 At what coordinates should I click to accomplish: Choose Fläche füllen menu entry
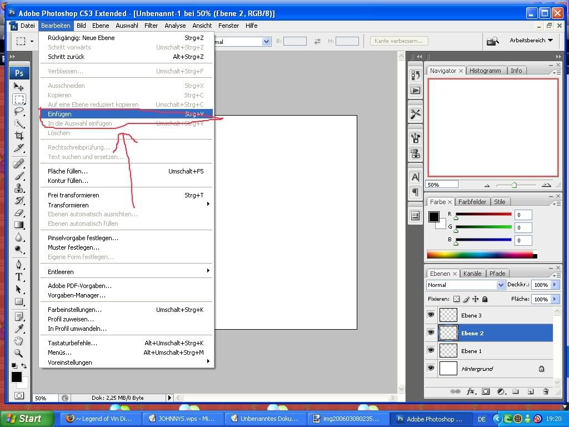pos(126,171)
